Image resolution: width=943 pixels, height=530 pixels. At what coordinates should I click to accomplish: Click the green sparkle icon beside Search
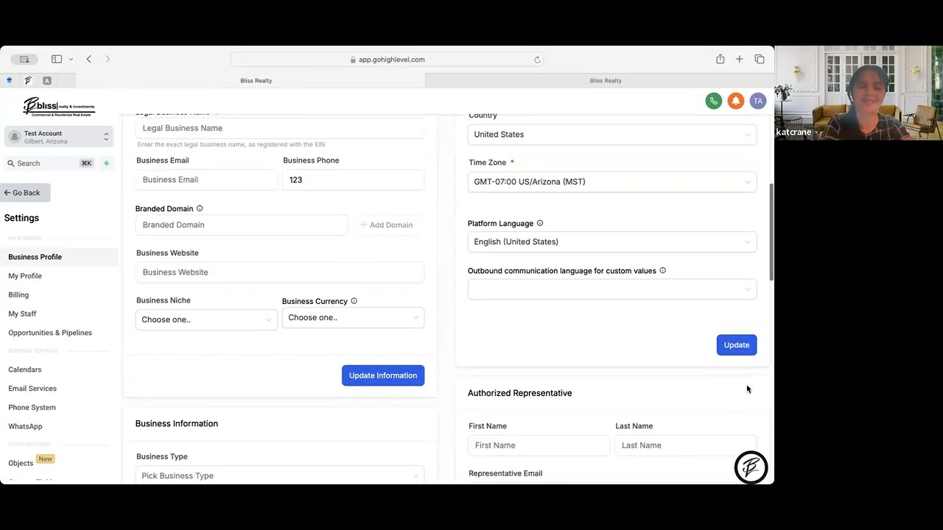[106, 163]
